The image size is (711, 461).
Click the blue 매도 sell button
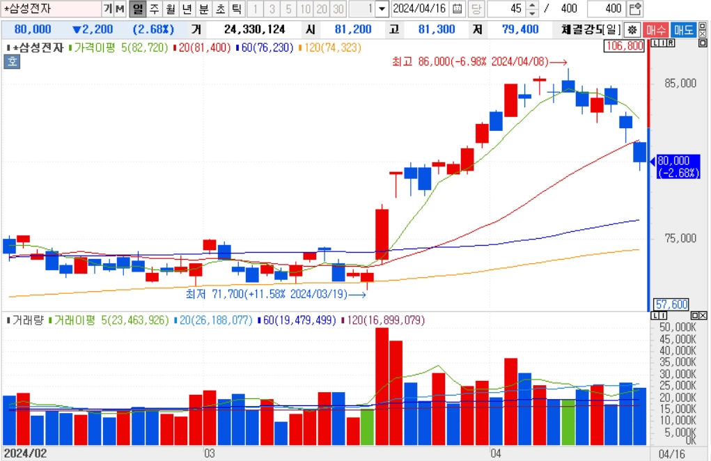(683, 30)
